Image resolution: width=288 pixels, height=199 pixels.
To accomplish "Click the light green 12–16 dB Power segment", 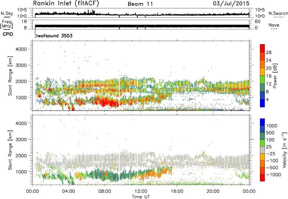I will point(262,80).
